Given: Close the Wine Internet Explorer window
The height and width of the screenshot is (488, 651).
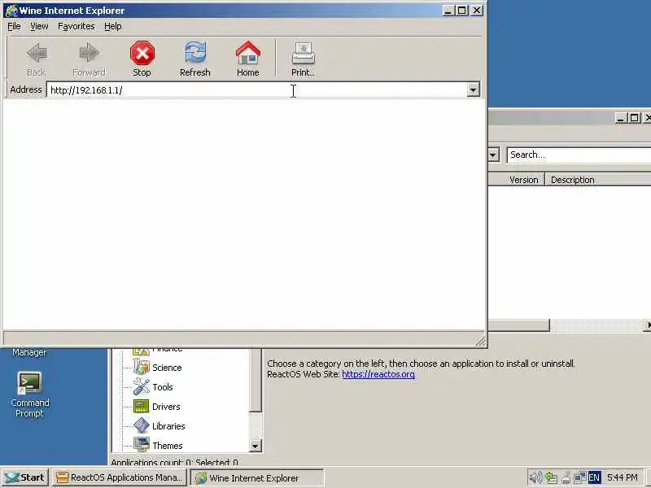Looking at the screenshot, I should tap(477, 11).
